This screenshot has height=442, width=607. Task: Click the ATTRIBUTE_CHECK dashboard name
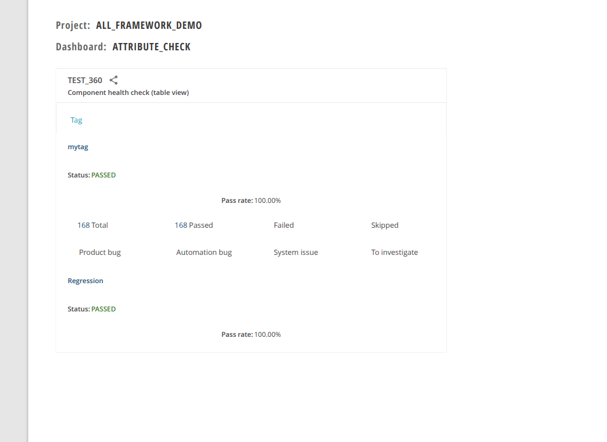tap(151, 46)
